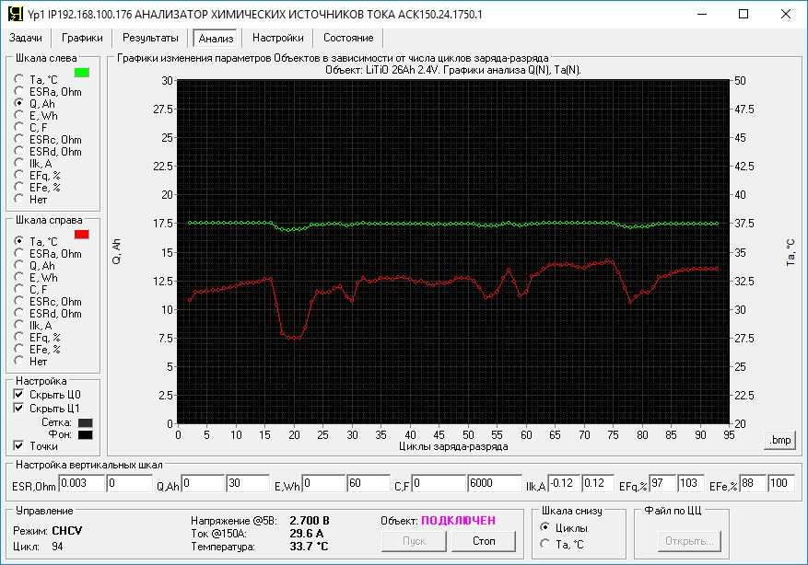Viewport: 808px width, 565px height.
Task: Toggle the Скрыть Ц0 checkbox
Action: [18, 394]
